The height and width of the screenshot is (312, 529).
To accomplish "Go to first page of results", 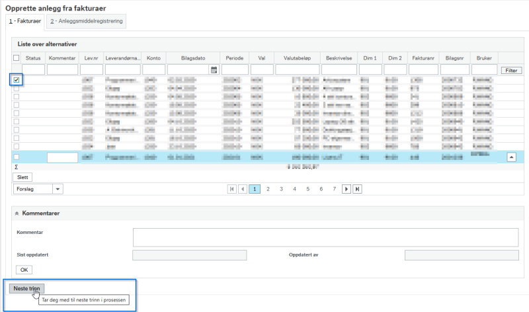I will point(232,189).
